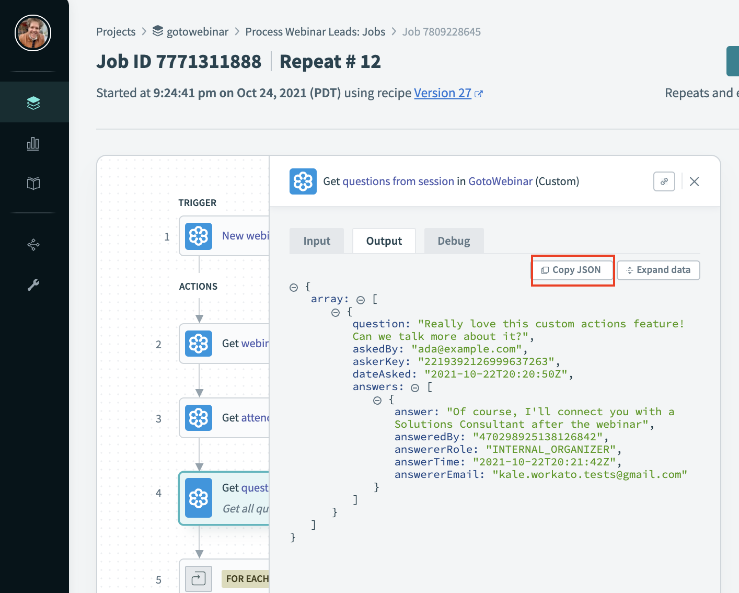
Task: Click the GotoWebinar app icon in panel header
Action: click(303, 181)
